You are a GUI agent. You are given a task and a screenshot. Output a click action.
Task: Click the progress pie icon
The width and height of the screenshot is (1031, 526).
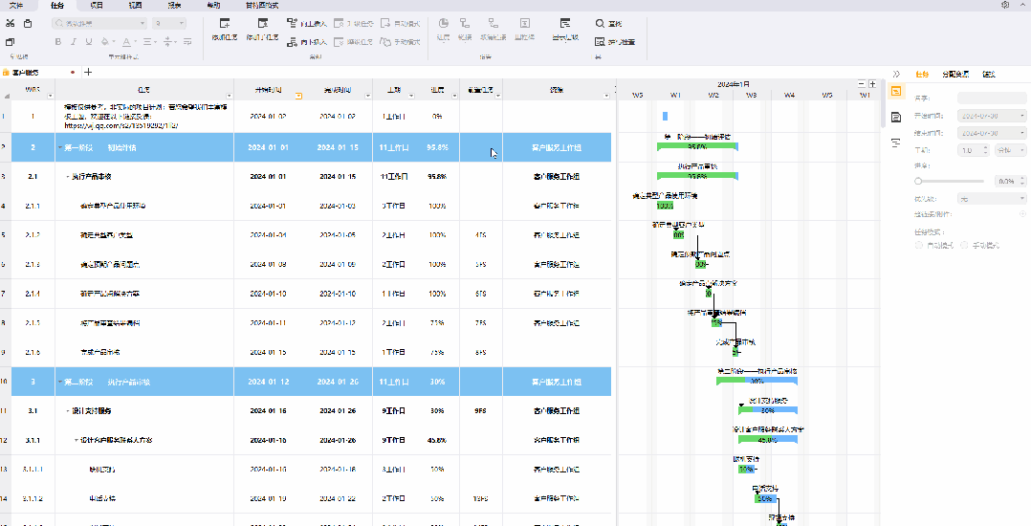(x=444, y=24)
